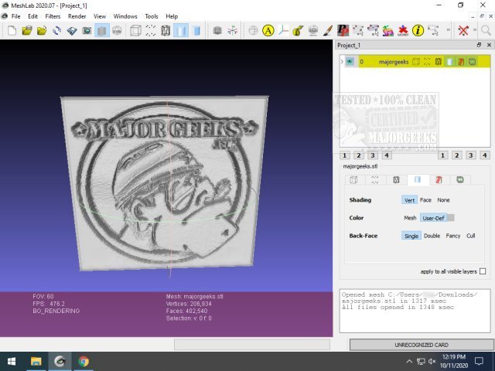Show mesh info with the yellow 'i' icon
Screen dimensions: 495x371
coord(418,31)
